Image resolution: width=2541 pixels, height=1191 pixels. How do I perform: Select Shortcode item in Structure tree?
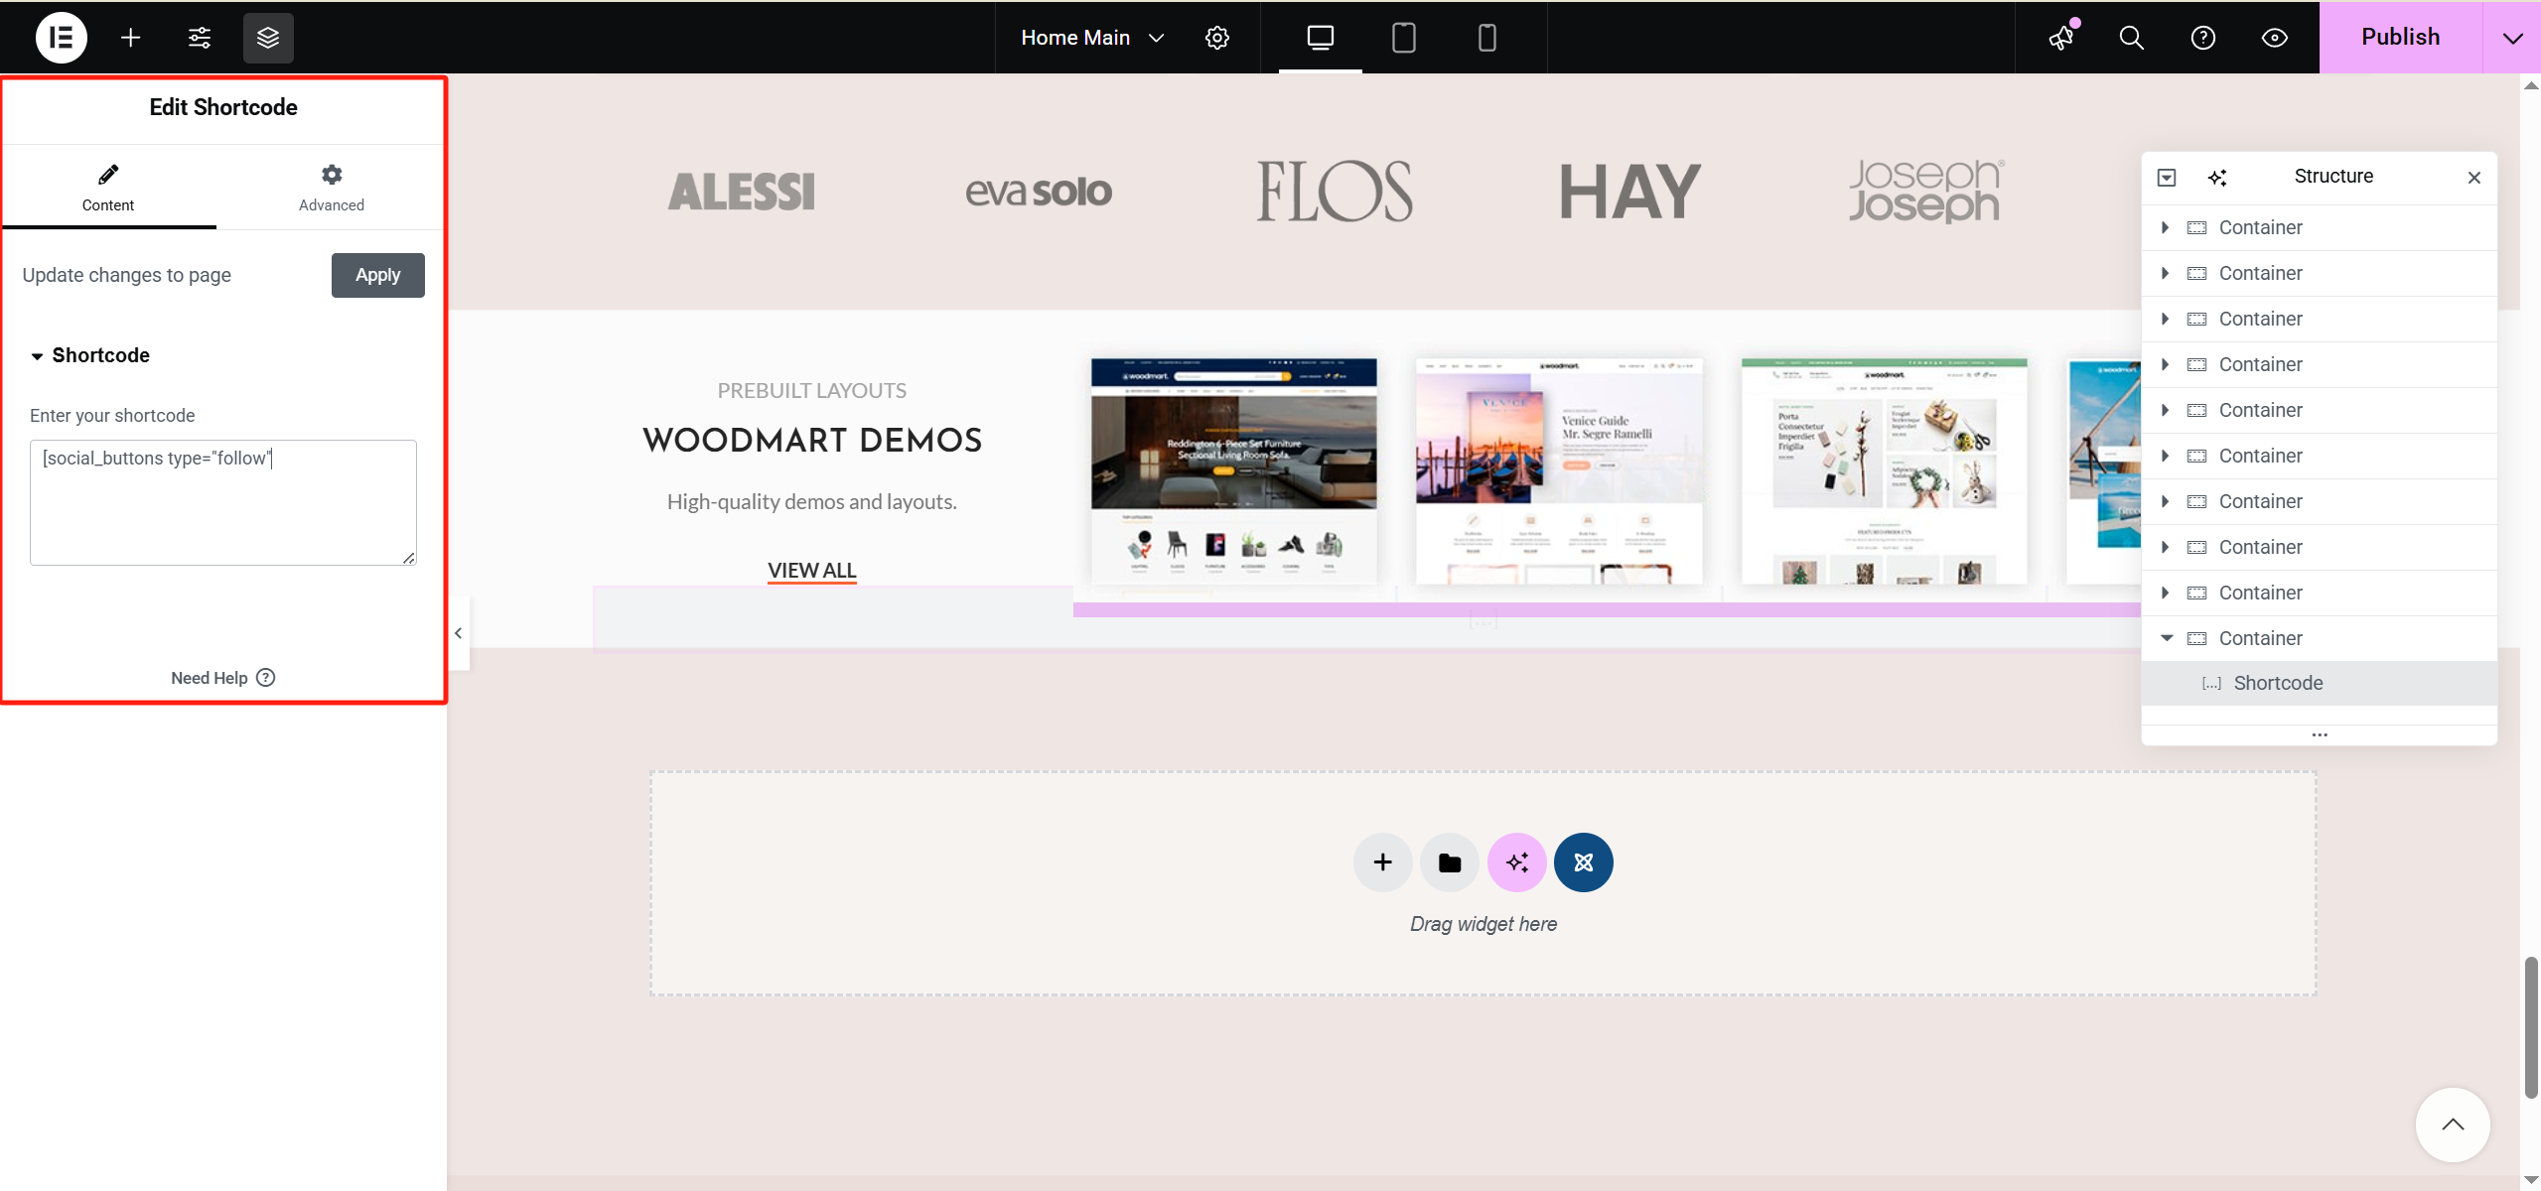point(2278,683)
